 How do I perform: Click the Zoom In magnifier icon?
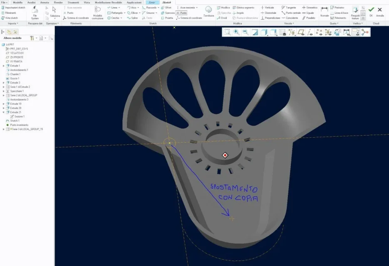[236, 32]
